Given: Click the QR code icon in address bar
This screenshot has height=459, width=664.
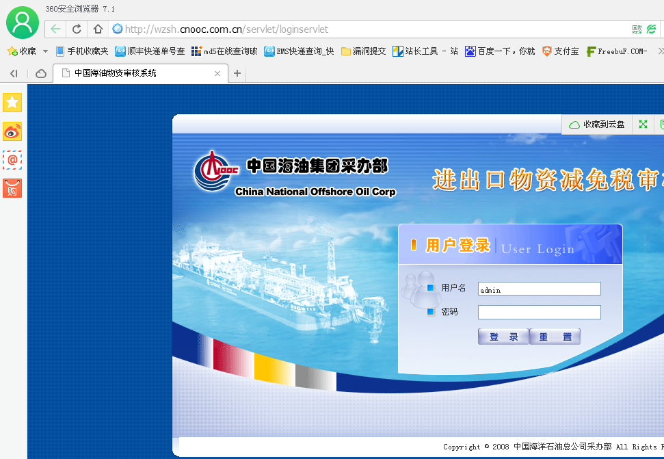Looking at the screenshot, I should pos(637,29).
